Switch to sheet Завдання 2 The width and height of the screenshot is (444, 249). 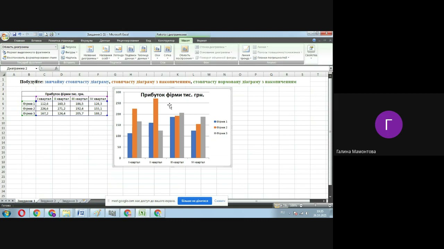coord(48,201)
